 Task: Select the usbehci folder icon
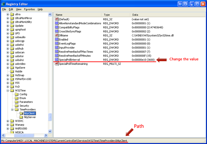[12, 45]
